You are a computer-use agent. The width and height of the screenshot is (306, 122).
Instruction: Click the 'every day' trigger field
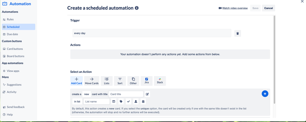coord(152,33)
